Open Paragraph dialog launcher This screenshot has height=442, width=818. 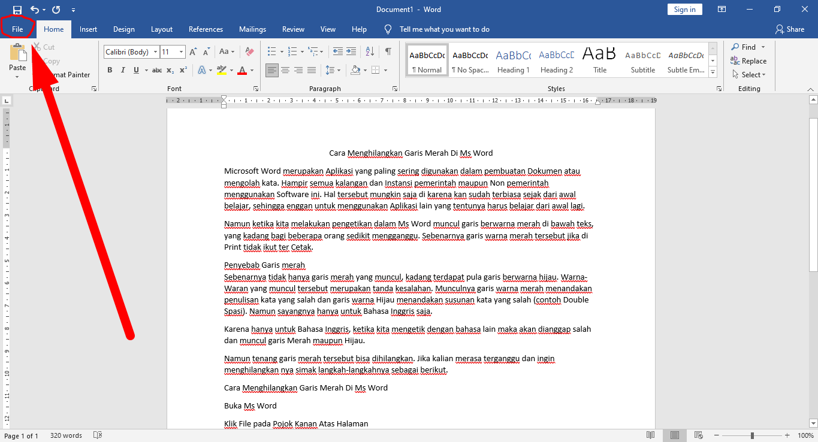394,89
